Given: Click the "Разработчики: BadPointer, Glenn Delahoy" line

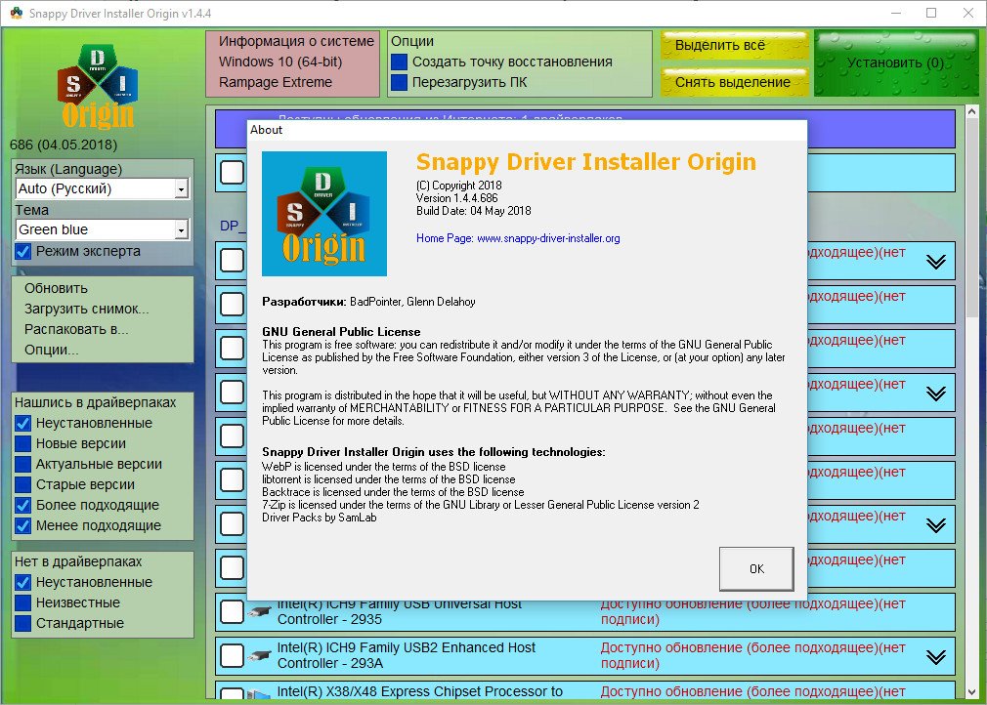Looking at the screenshot, I should pos(368,302).
